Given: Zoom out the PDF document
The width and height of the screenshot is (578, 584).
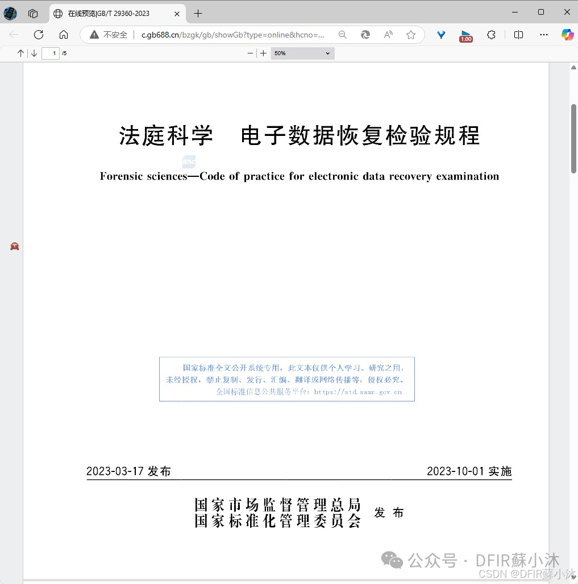Looking at the screenshot, I should tap(250, 53).
